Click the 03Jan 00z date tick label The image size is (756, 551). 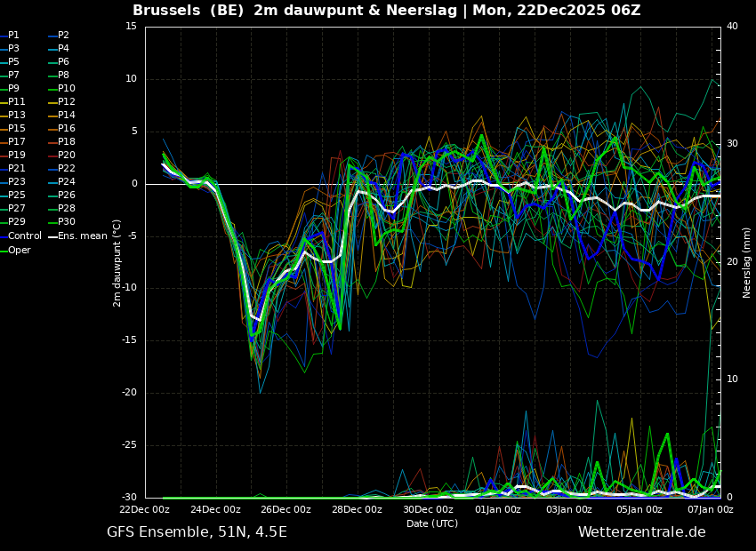tap(569, 509)
